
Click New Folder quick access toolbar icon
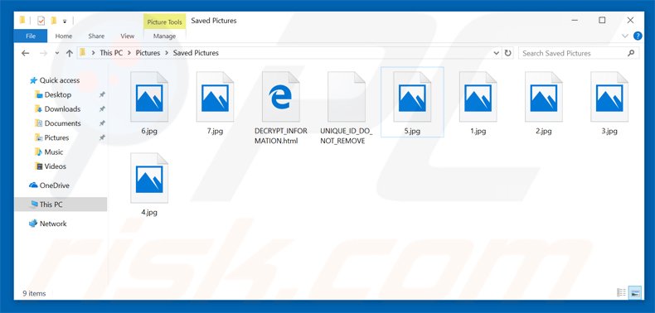[x=53, y=21]
